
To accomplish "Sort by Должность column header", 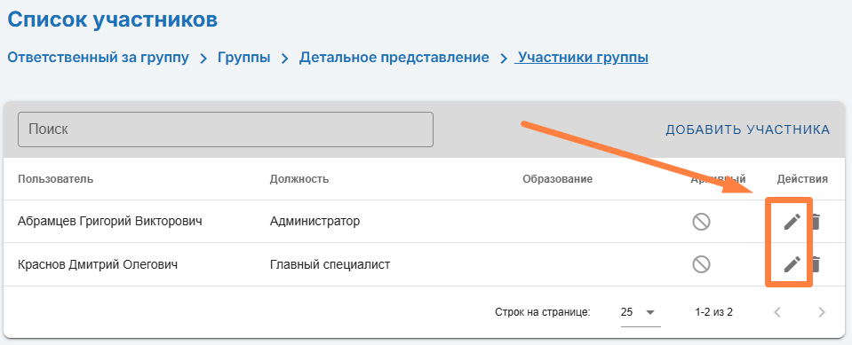I will pos(299,179).
